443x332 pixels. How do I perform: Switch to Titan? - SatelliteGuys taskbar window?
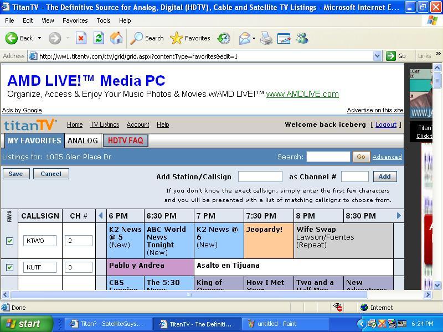[x=109, y=324]
